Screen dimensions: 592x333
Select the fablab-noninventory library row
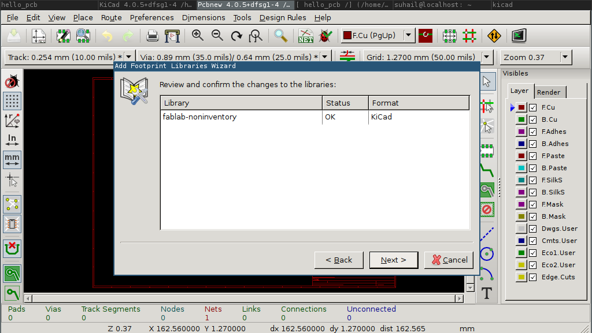pyautogui.click(x=315, y=117)
